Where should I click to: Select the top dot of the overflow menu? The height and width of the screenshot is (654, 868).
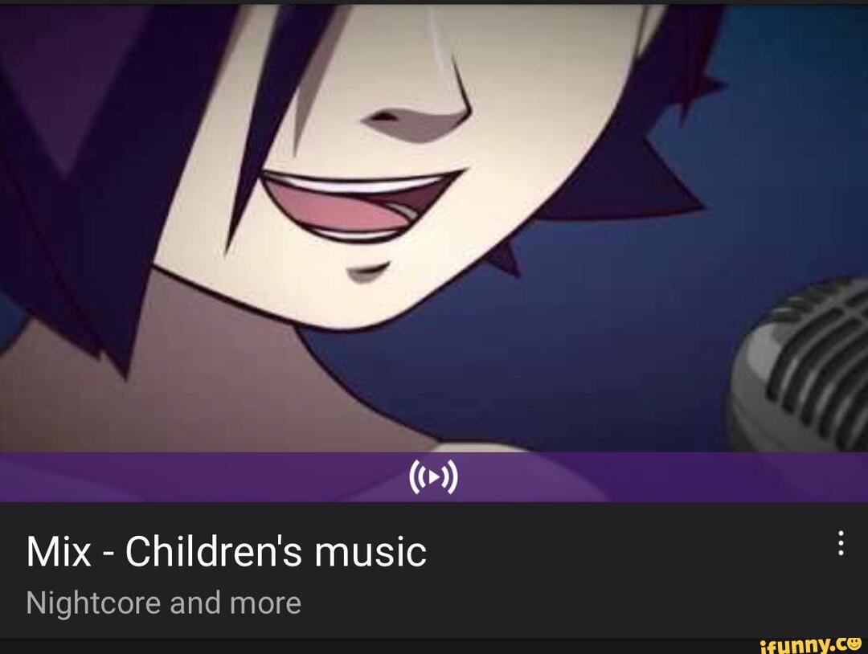pyautogui.click(x=841, y=533)
